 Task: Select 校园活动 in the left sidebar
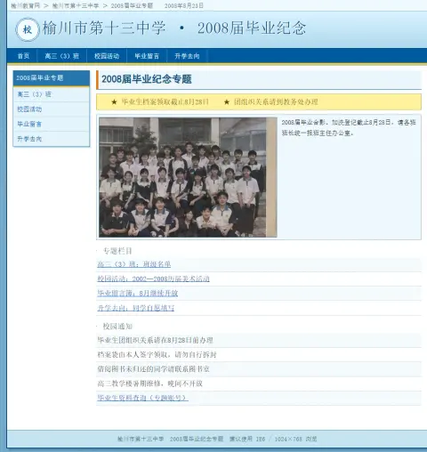52,109
